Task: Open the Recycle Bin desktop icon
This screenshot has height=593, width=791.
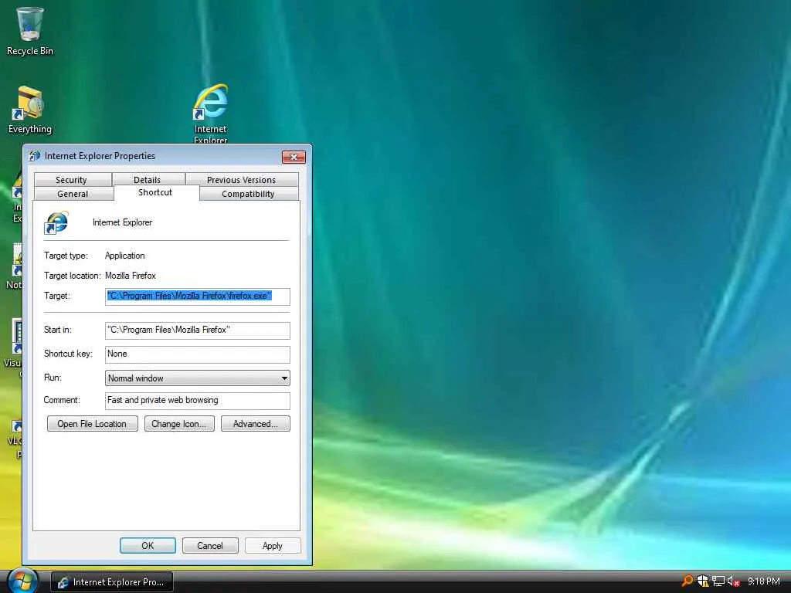Action: click(30, 31)
